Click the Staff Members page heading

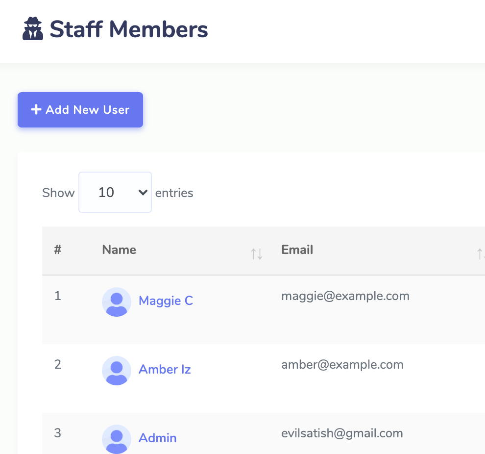pyautogui.click(x=129, y=29)
